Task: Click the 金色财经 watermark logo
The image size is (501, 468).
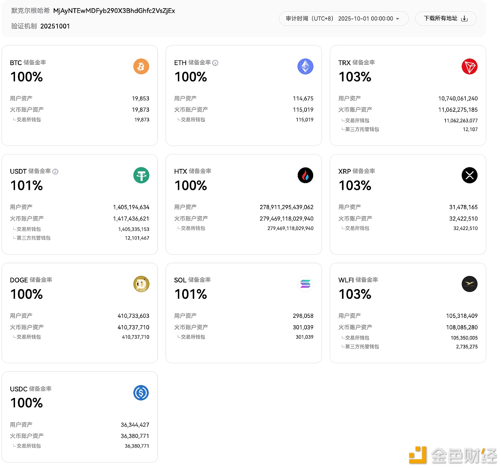Action: (453, 455)
